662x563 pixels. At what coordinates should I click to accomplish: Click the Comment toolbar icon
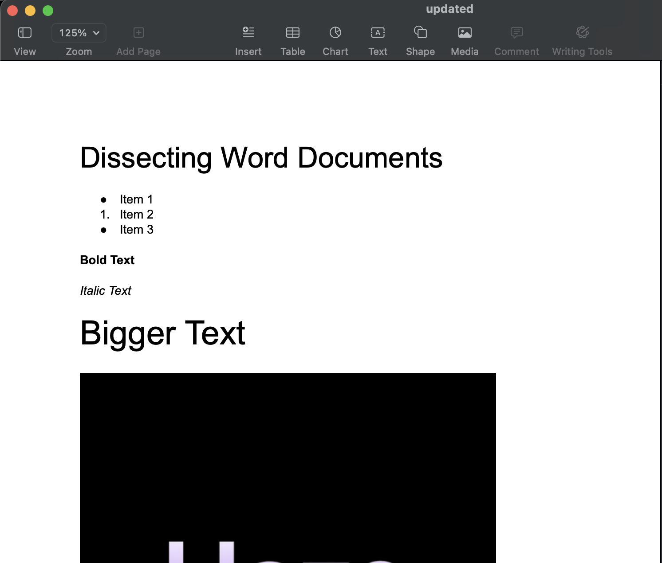516,33
